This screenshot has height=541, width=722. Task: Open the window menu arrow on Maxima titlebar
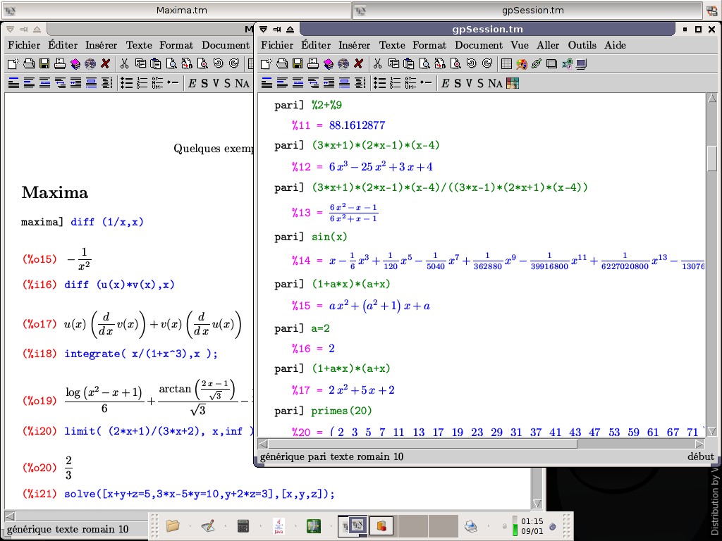11,29
